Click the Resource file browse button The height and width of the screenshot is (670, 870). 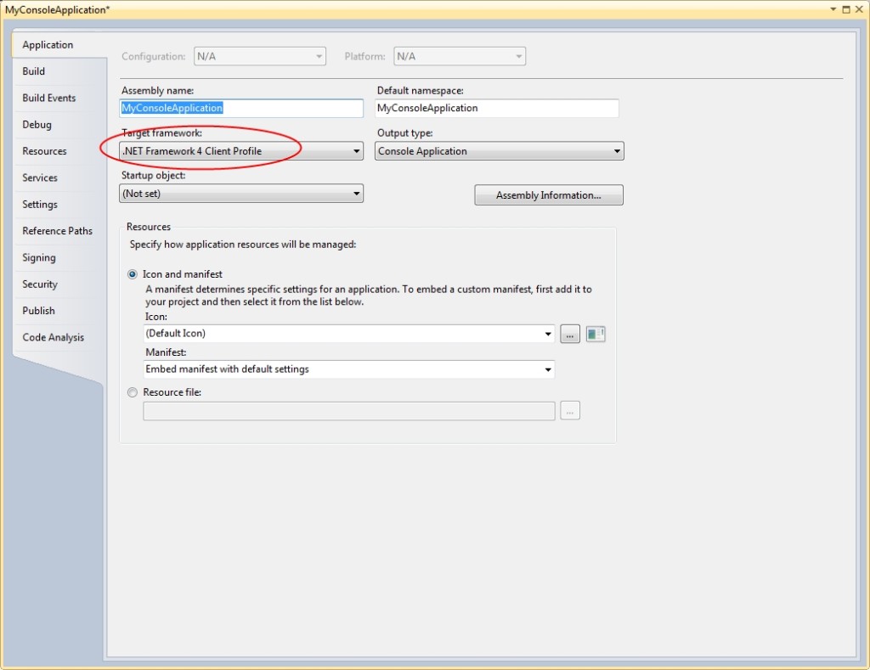pyautogui.click(x=569, y=410)
